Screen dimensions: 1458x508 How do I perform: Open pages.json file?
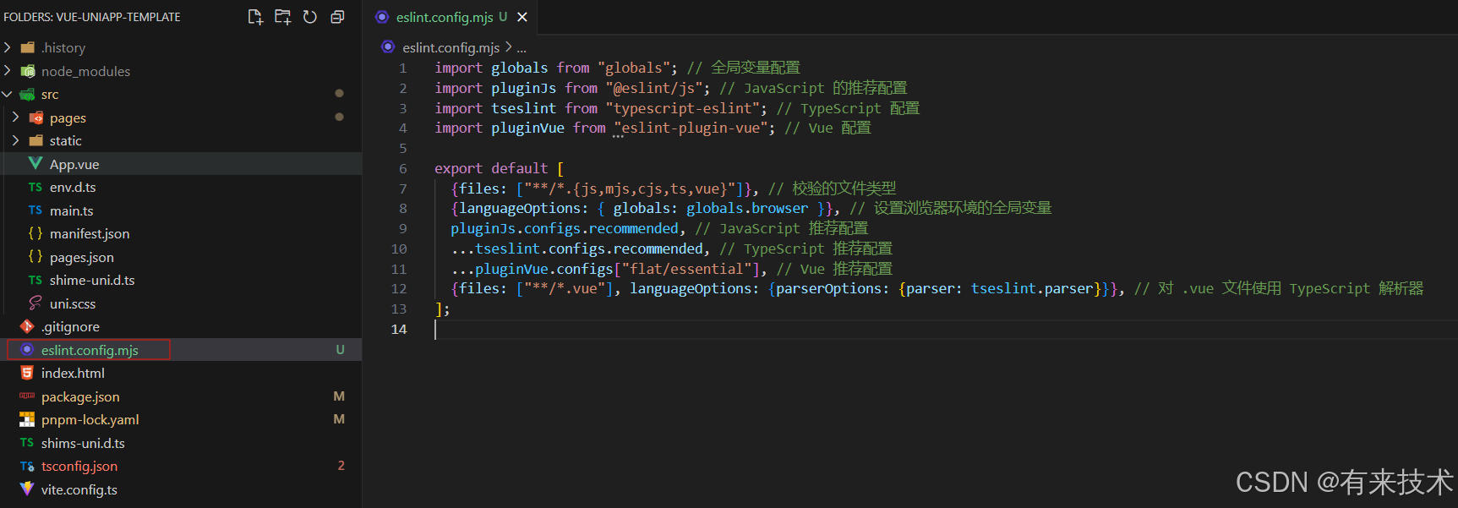pos(82,257)
